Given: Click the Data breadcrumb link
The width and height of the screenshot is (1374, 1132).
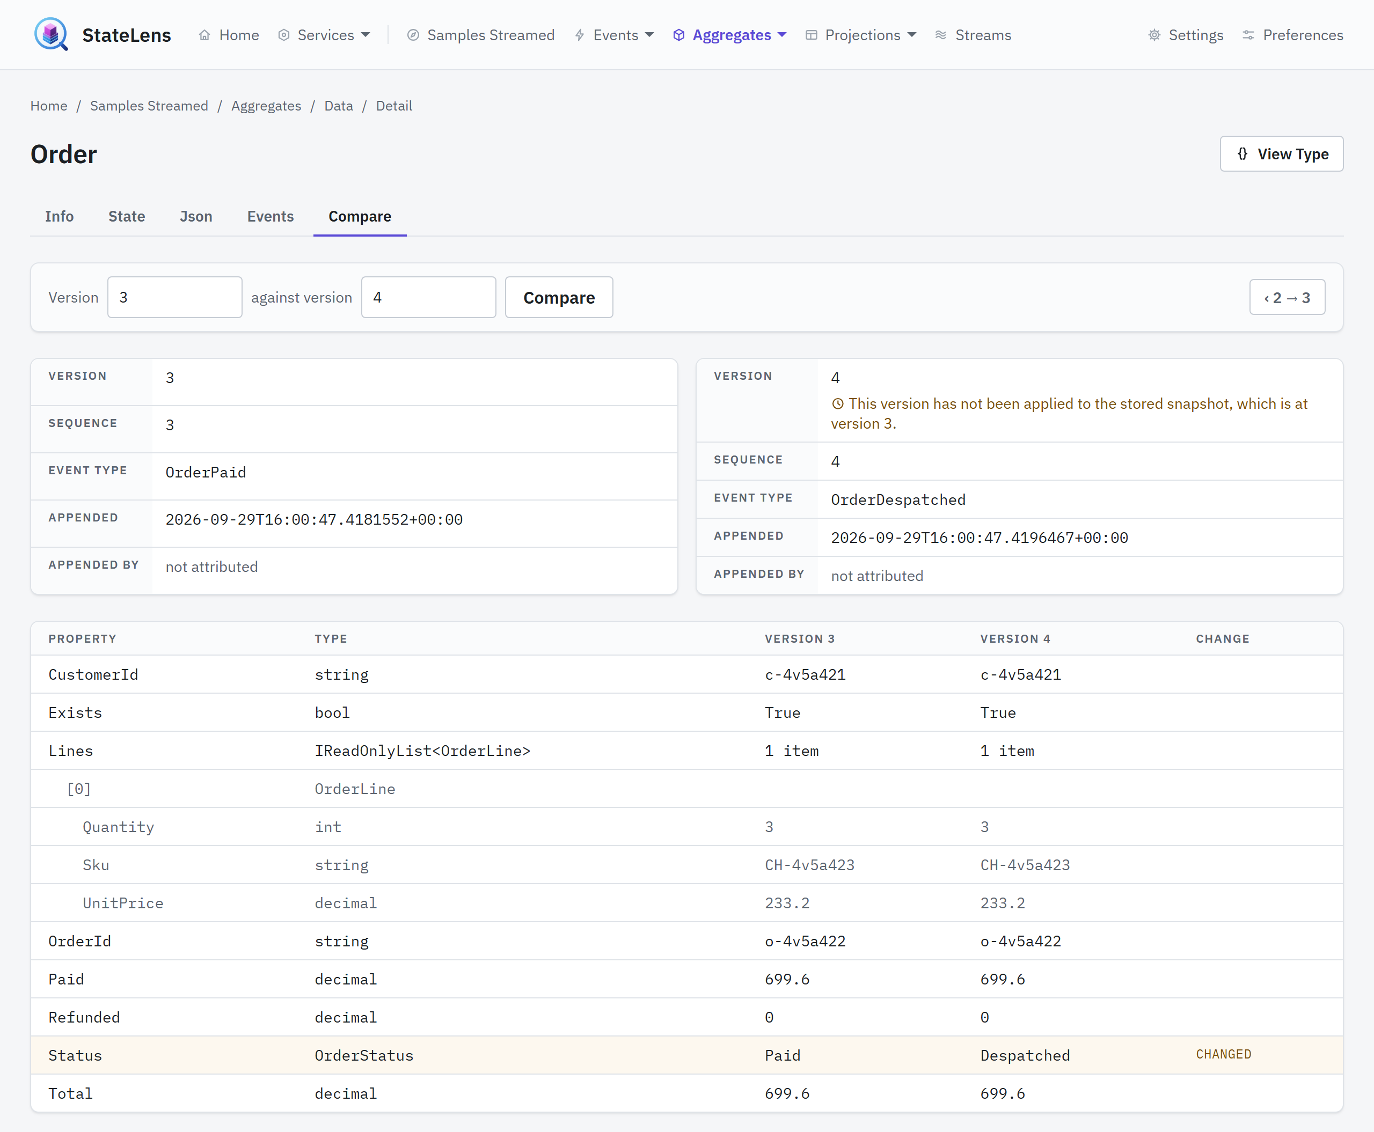Looking at the screenshot, I should coord(339,106).
